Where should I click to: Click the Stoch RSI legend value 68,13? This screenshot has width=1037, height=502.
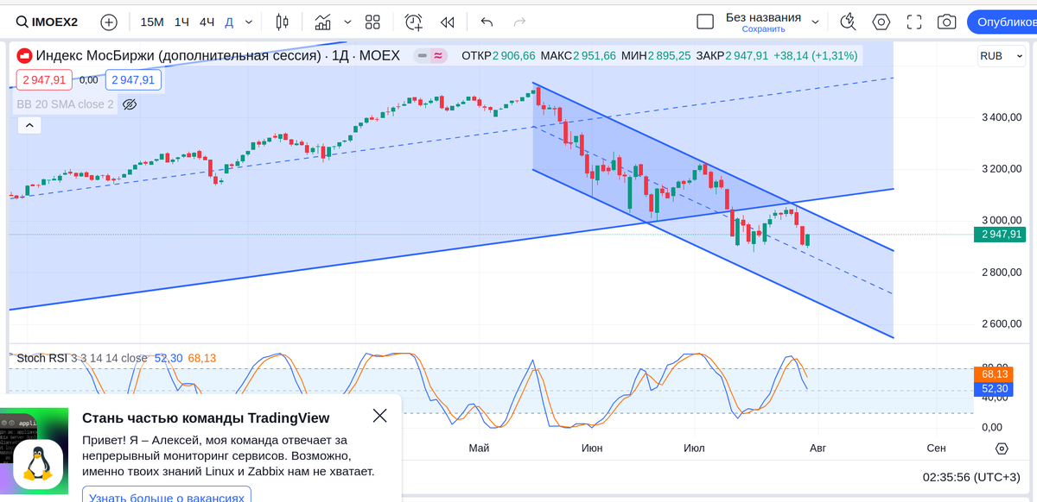tap(201, 358)
